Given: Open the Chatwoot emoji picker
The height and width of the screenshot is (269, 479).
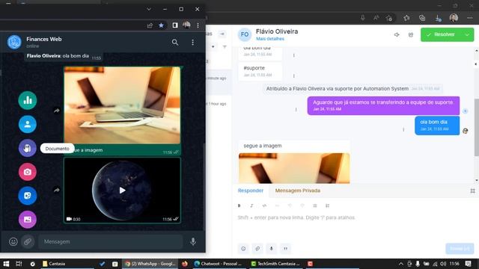Looking at the screenshot, I should [243, 249].
